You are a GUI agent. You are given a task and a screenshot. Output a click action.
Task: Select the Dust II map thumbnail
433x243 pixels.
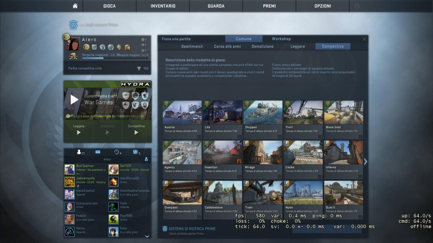coord(343,193)
